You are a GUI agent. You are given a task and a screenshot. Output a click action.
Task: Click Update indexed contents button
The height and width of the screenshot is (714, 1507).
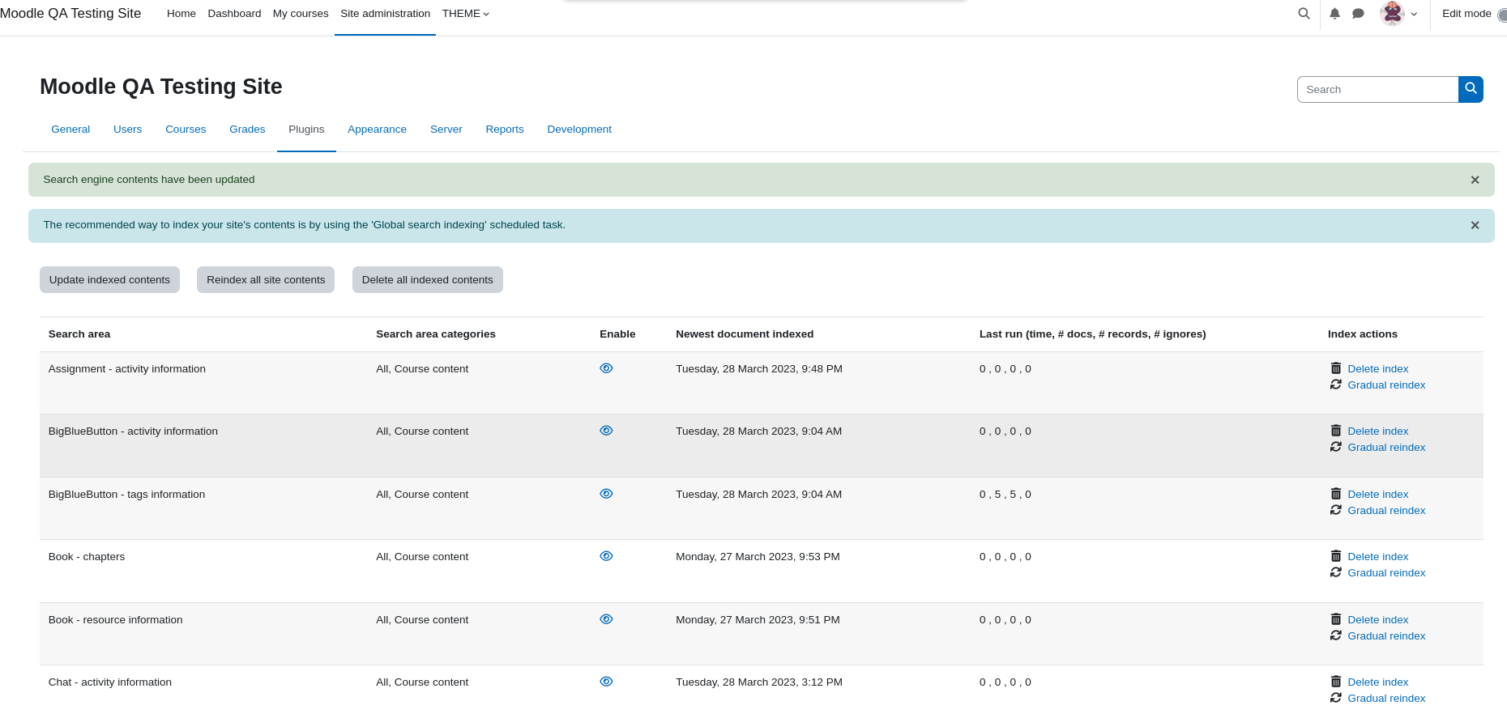point(109,280)
